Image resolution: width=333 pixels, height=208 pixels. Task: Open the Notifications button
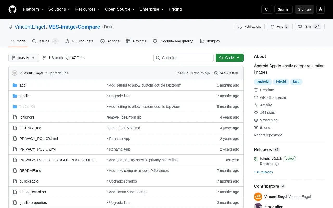[x=250, y=27]
